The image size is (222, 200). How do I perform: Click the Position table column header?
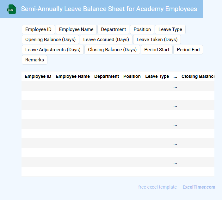[132, 76]
